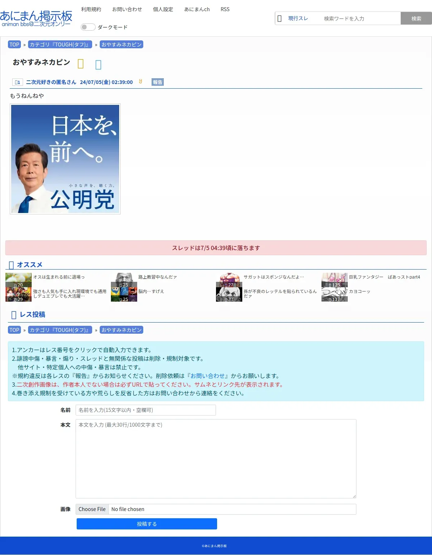Open the あにまんch header link
The height and width of the screenshot is (555, 432).
click(197, 9)
